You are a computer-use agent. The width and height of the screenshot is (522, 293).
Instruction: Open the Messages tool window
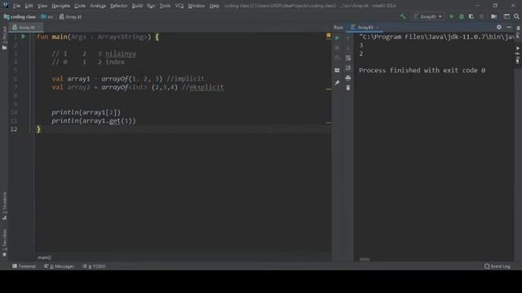(59, 266)
